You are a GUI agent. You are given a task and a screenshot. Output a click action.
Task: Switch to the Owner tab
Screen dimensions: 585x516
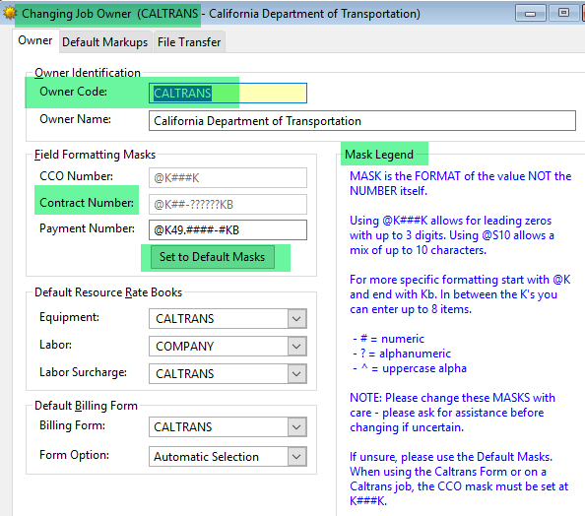tap(35, 40)
